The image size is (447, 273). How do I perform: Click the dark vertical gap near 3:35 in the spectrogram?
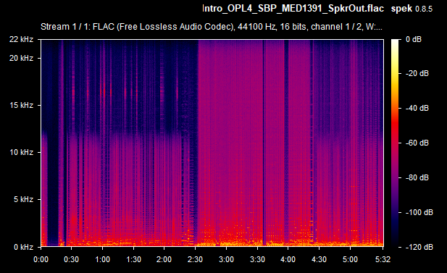point(264,143)
